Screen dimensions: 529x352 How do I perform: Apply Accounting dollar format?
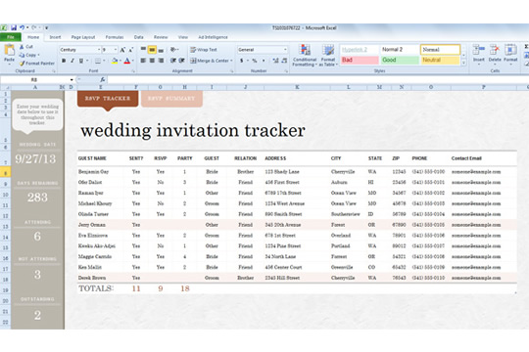[x=242, y=61]
